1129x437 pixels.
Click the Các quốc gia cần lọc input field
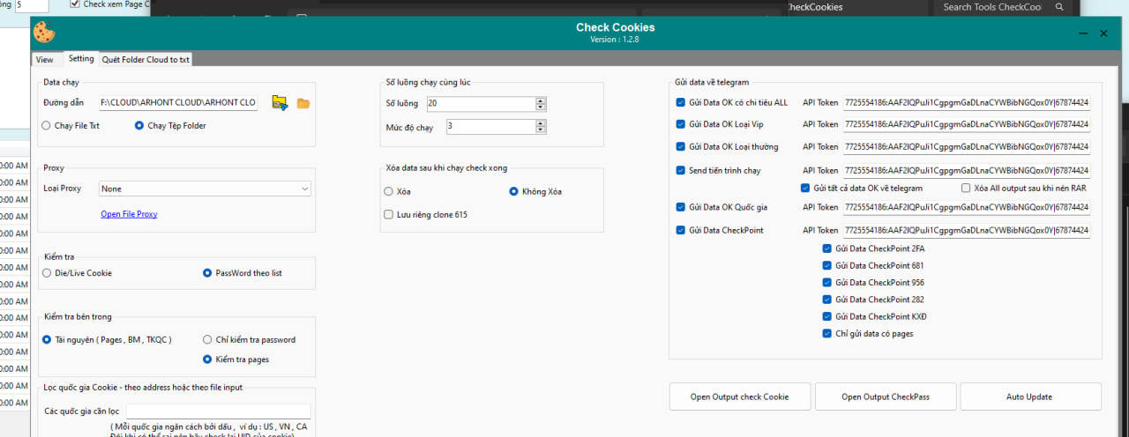click(x=218, y=411)
